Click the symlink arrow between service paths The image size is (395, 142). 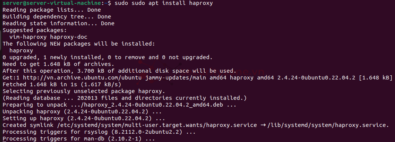point(263,125)
